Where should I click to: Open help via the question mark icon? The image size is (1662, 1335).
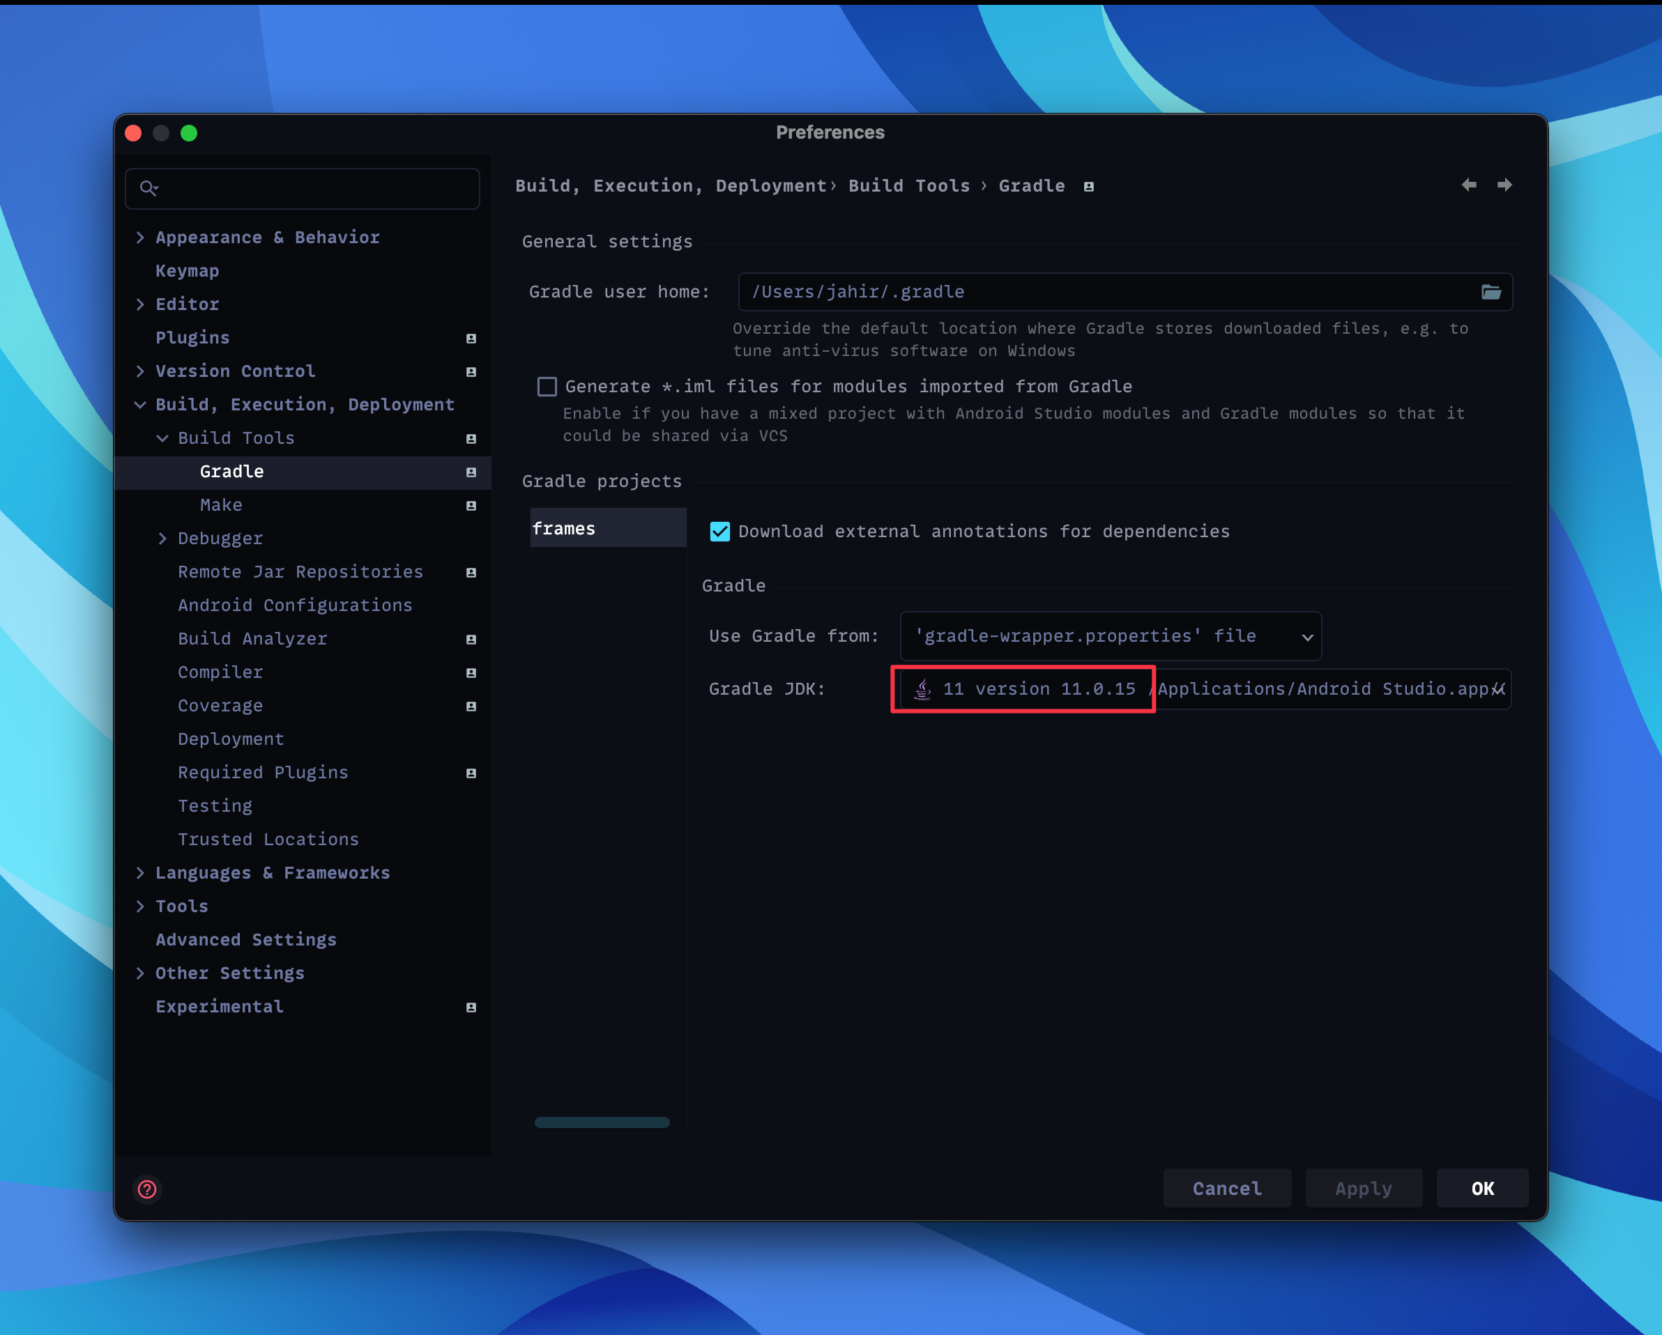click(x=147, y=1189)
